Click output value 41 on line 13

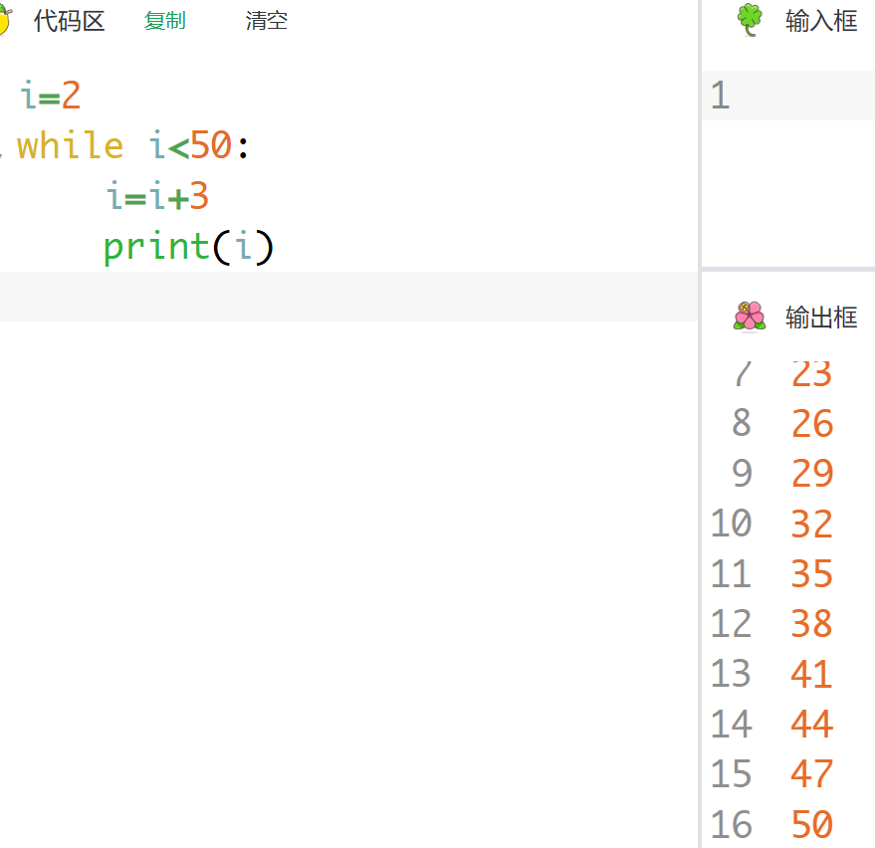[811, 674]
